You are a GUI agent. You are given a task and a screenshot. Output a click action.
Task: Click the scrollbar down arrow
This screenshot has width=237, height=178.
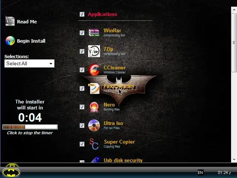tap(234, 159)
